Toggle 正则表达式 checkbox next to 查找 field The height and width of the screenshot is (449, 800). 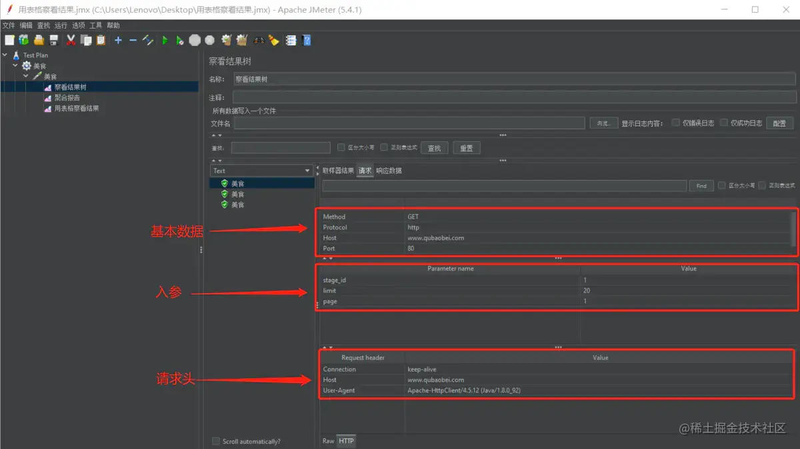click(x=384, y=147)
